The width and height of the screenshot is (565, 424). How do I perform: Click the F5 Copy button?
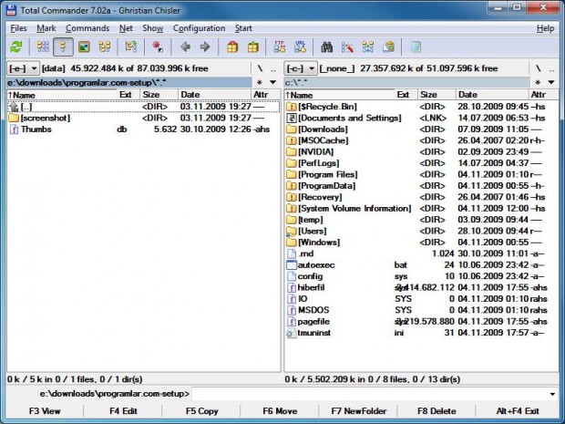point(201,411)
